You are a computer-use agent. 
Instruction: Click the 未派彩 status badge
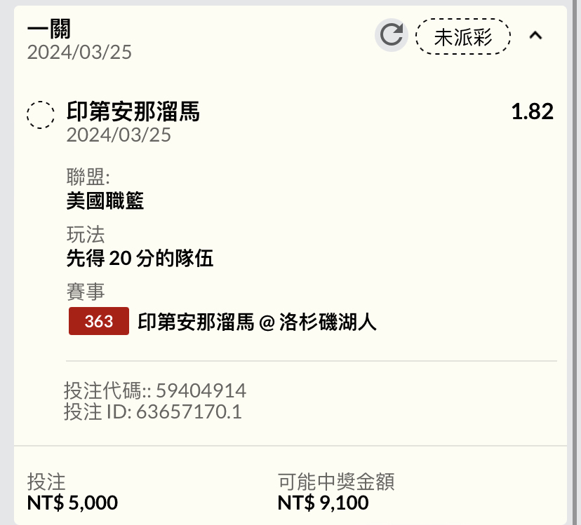[462, 36]
